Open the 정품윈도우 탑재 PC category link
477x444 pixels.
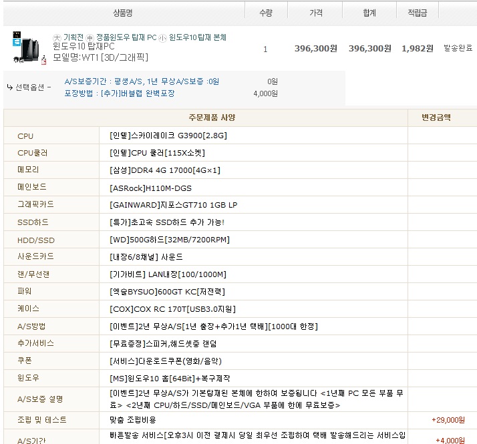coord(126,37)
